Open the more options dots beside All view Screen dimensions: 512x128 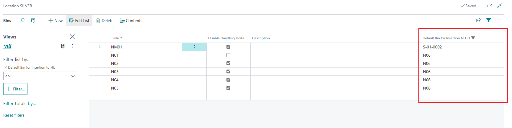(x=72, y=46)
